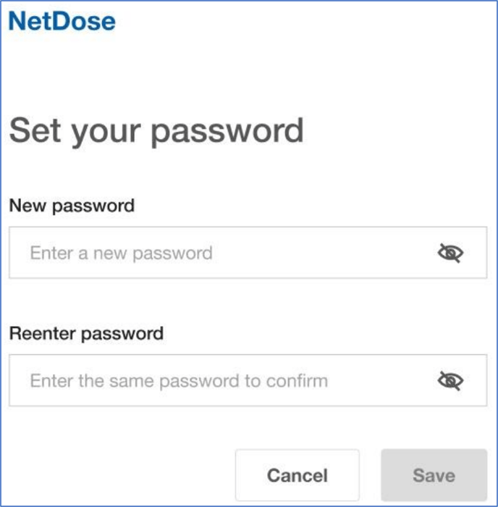Save the new password
This screenshot has height=507, width=498.
(x=434, y=475)
